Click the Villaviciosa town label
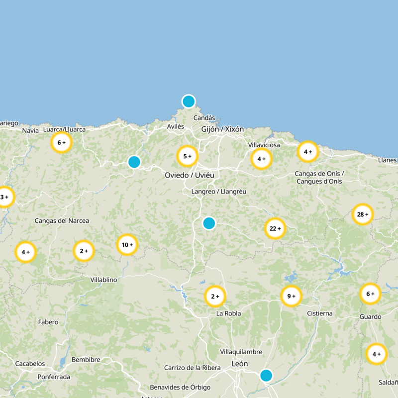Image resolution: width=398 pixels, height=398 pixels. click(264, 145)
